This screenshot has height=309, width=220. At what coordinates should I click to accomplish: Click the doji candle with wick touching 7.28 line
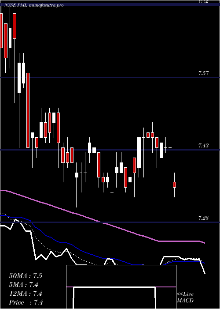[112, 200]
